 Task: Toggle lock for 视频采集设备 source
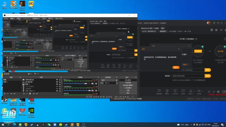click(60, 80)
